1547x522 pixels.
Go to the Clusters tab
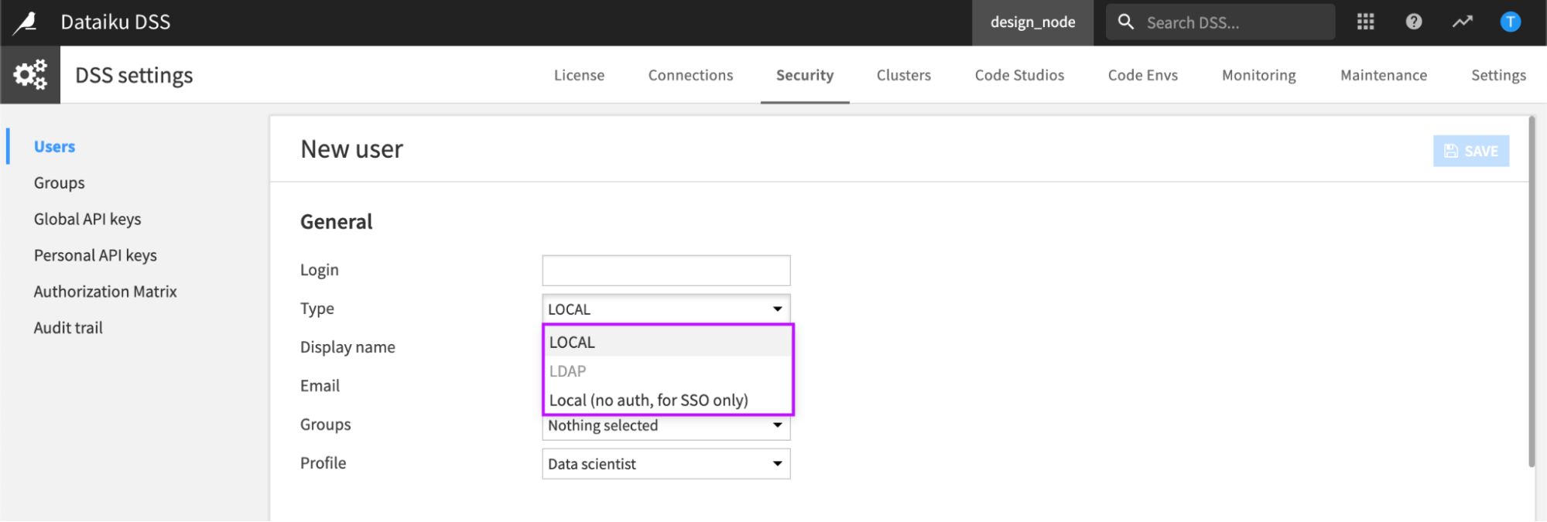tap(904, 75)
